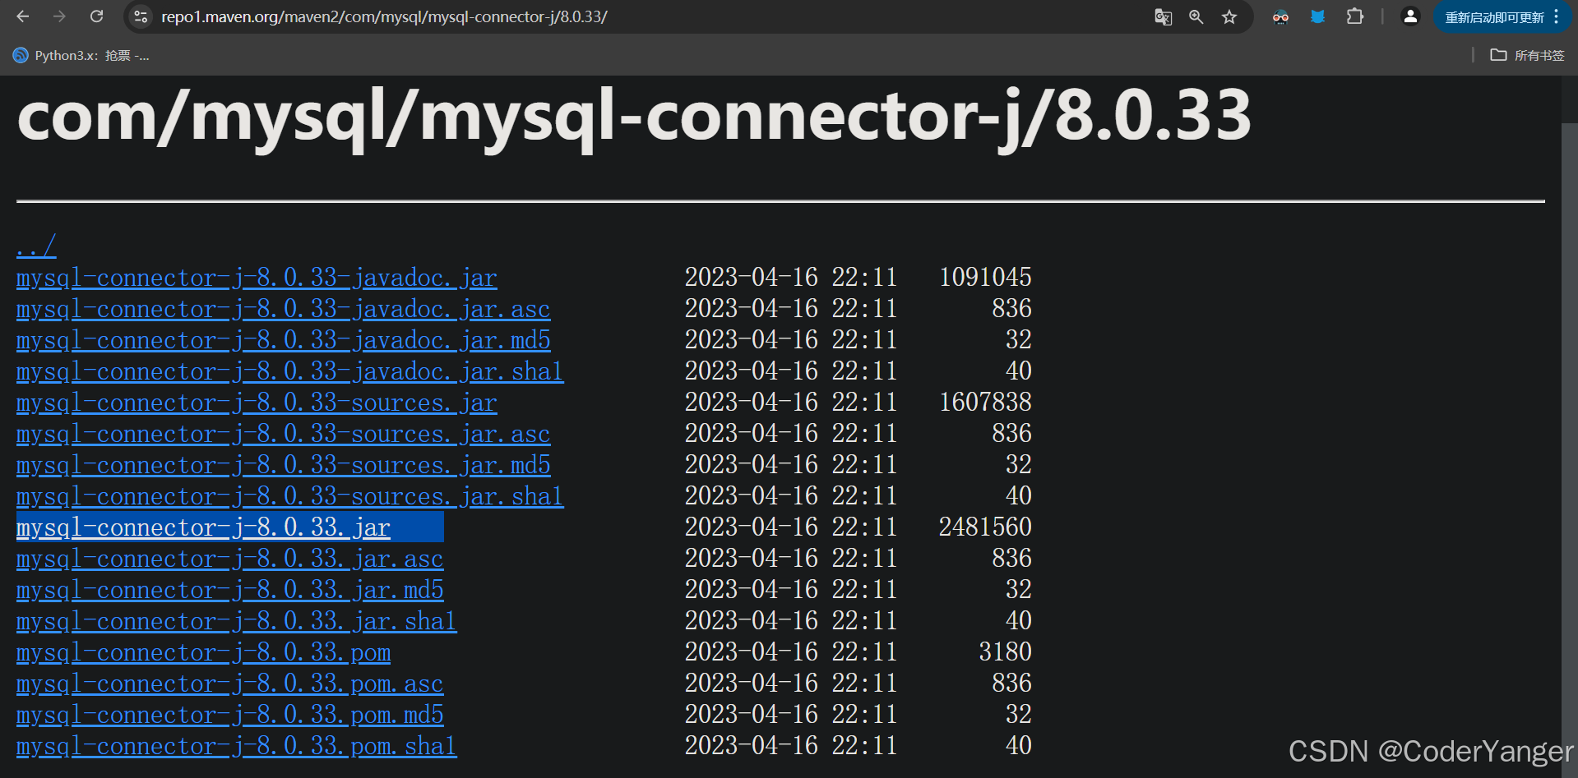Download mysql-connector-j-8.0.33.jar
Image resolution: width=1578 pixels, height=778 pixels.
tap(203, 527)
